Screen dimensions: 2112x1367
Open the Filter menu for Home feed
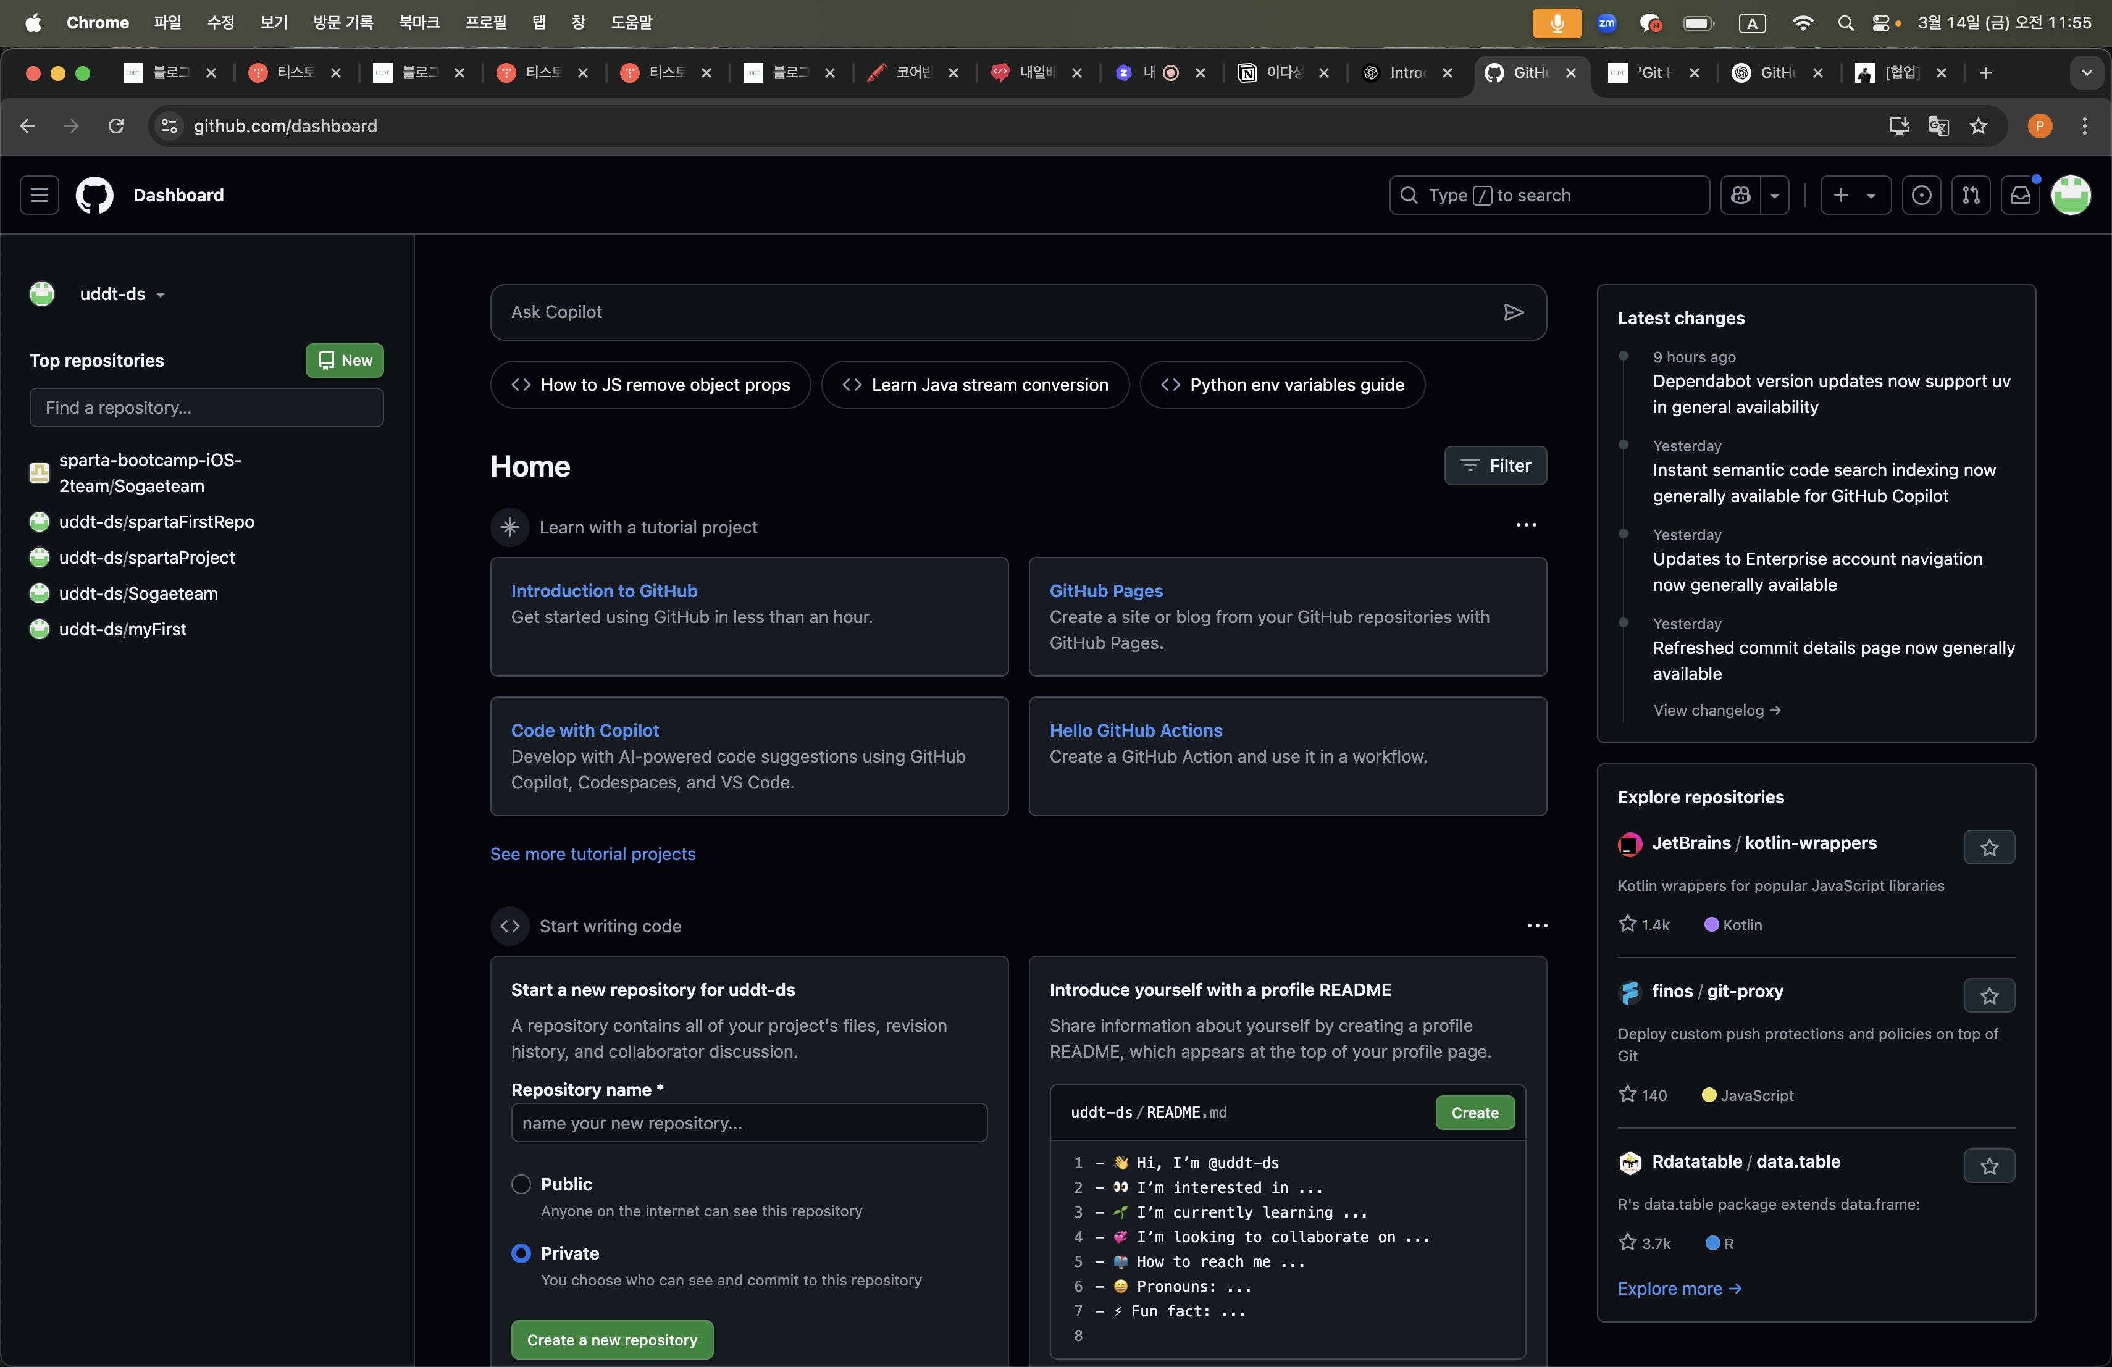[1495, 466]
